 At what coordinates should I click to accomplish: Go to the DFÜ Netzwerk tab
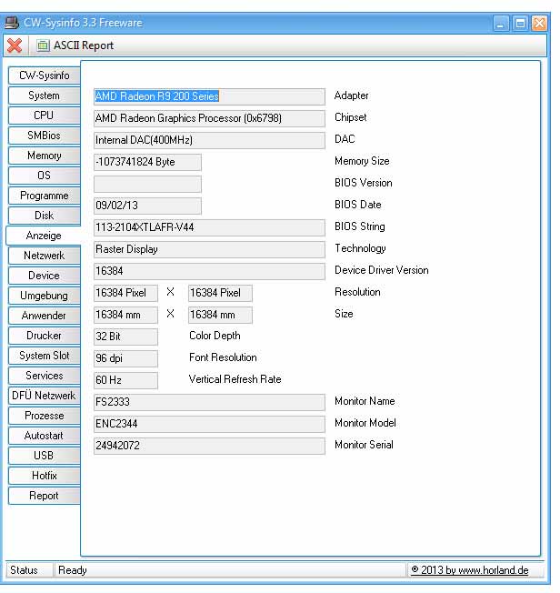45,396
